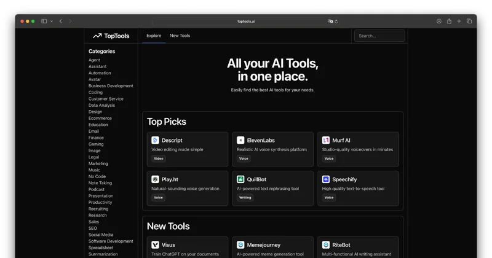Select the Email category
The height and width of the screenshot is (258, 492).
pyautogui.click(x=93, y=131)
